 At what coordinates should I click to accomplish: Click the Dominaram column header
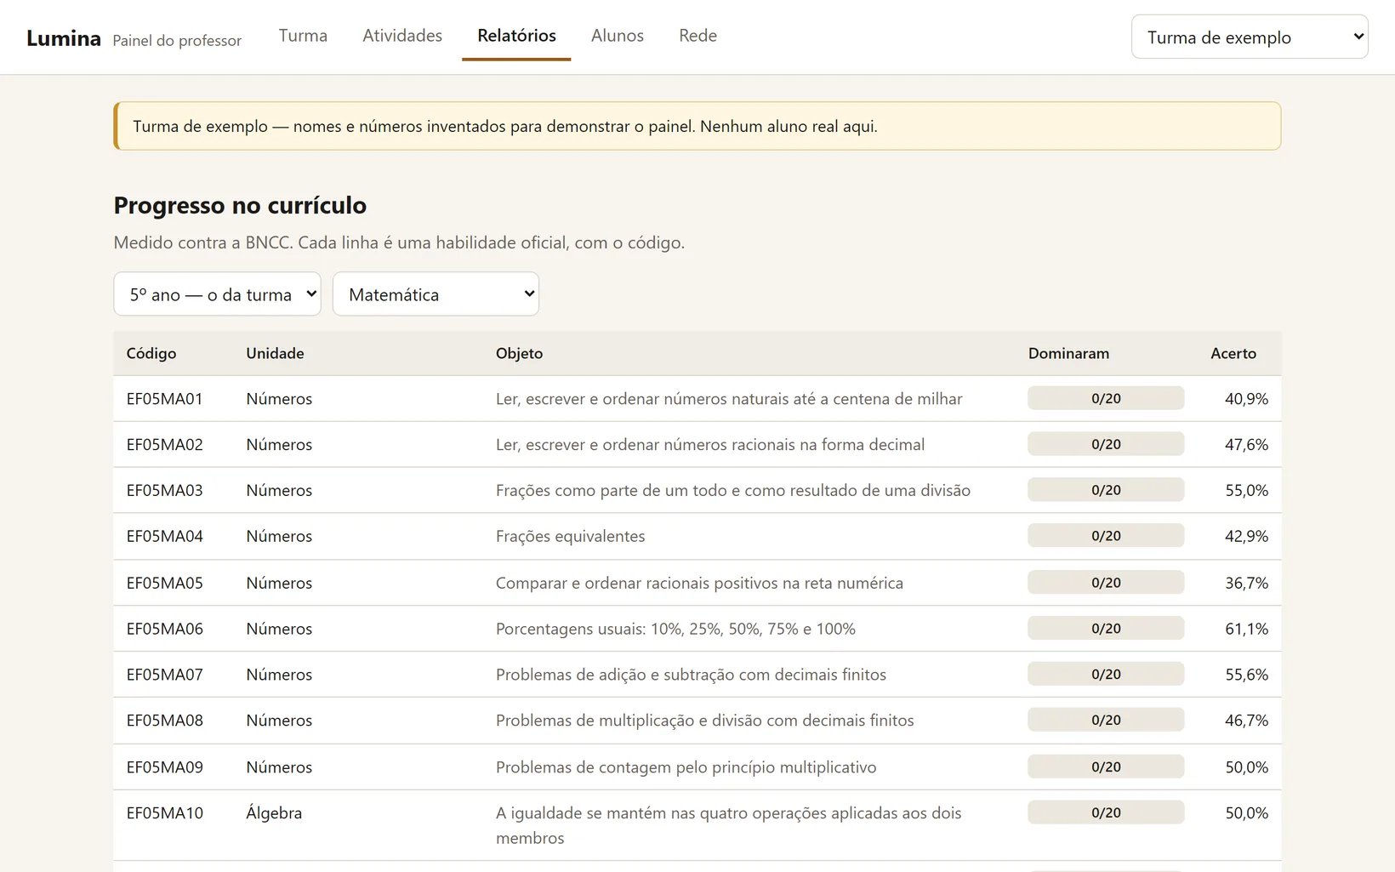1068,353
